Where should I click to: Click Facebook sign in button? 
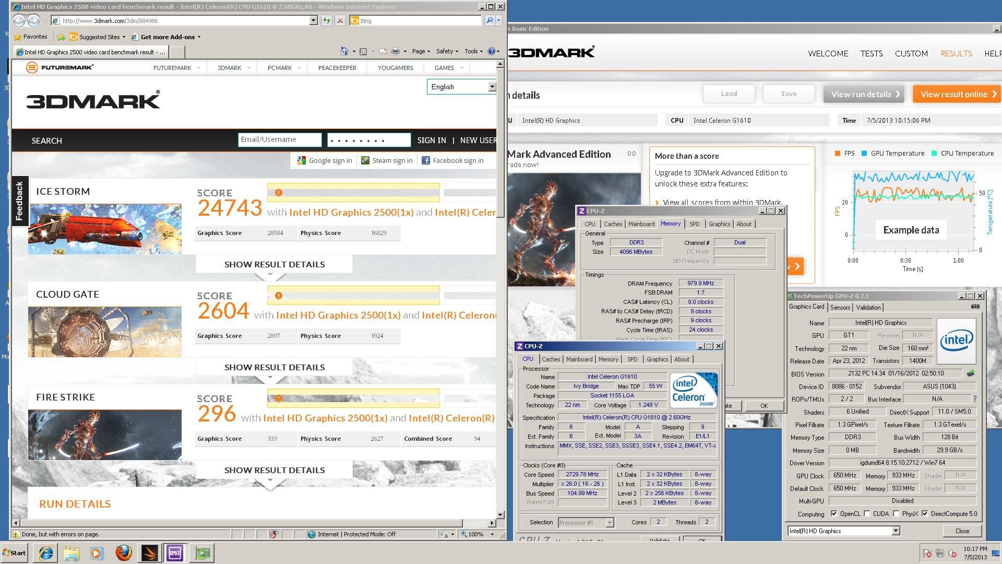(452, 160)
